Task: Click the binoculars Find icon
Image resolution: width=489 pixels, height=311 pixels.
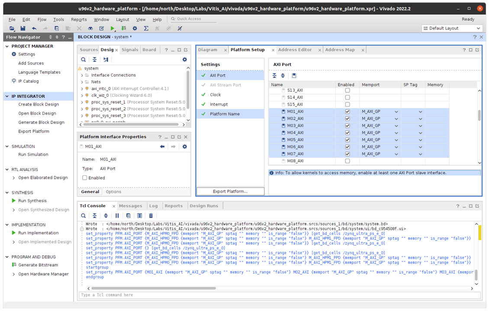Action: (90, 29)
